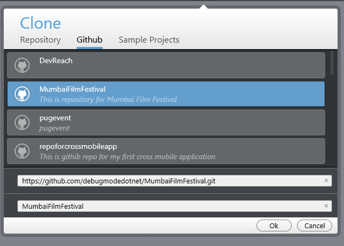The image size is (344, 246).
Task: Open the Github tab
Action: 89,40
